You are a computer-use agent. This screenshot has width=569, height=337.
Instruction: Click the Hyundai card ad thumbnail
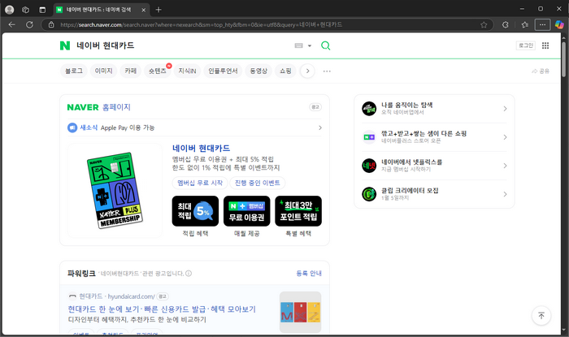coord(300,312)
